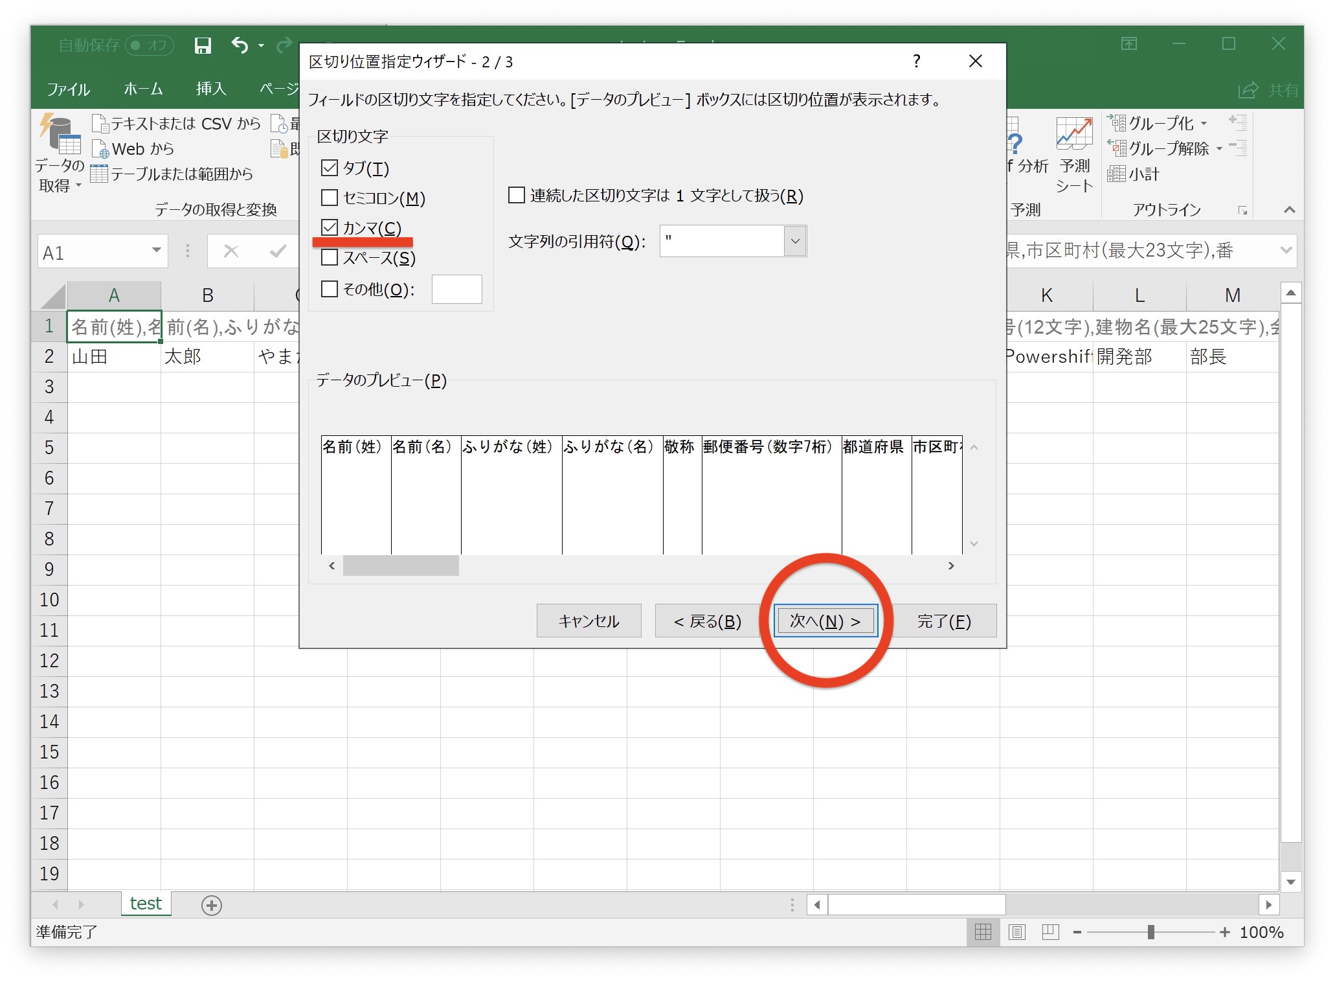Viewport: 1335px width, 982px height.
Task: Click the add new sheet plus icon
Action: (211, 905)
